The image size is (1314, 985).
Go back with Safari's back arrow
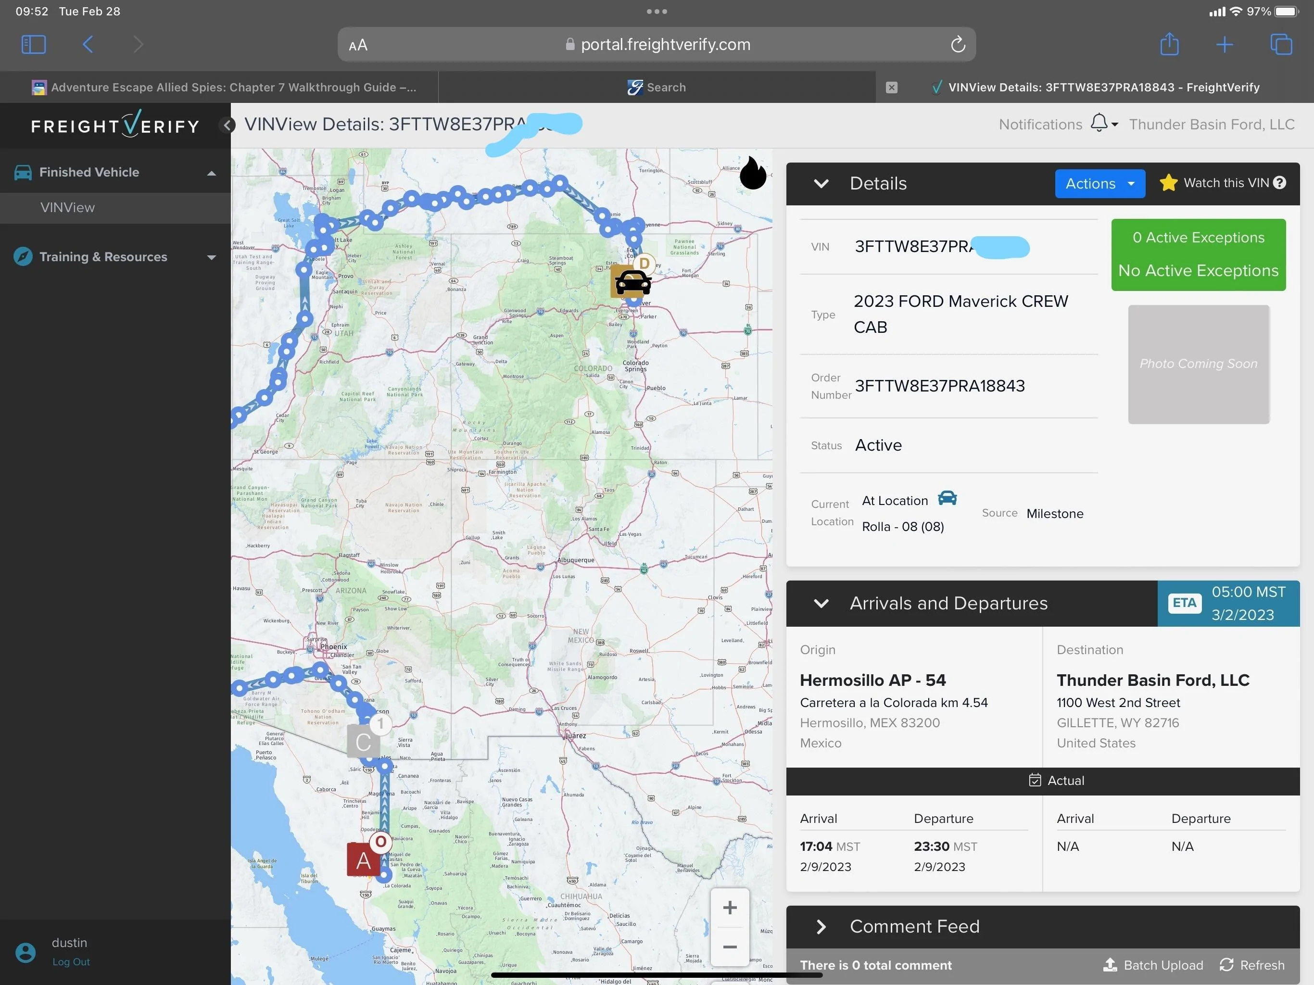88,45
